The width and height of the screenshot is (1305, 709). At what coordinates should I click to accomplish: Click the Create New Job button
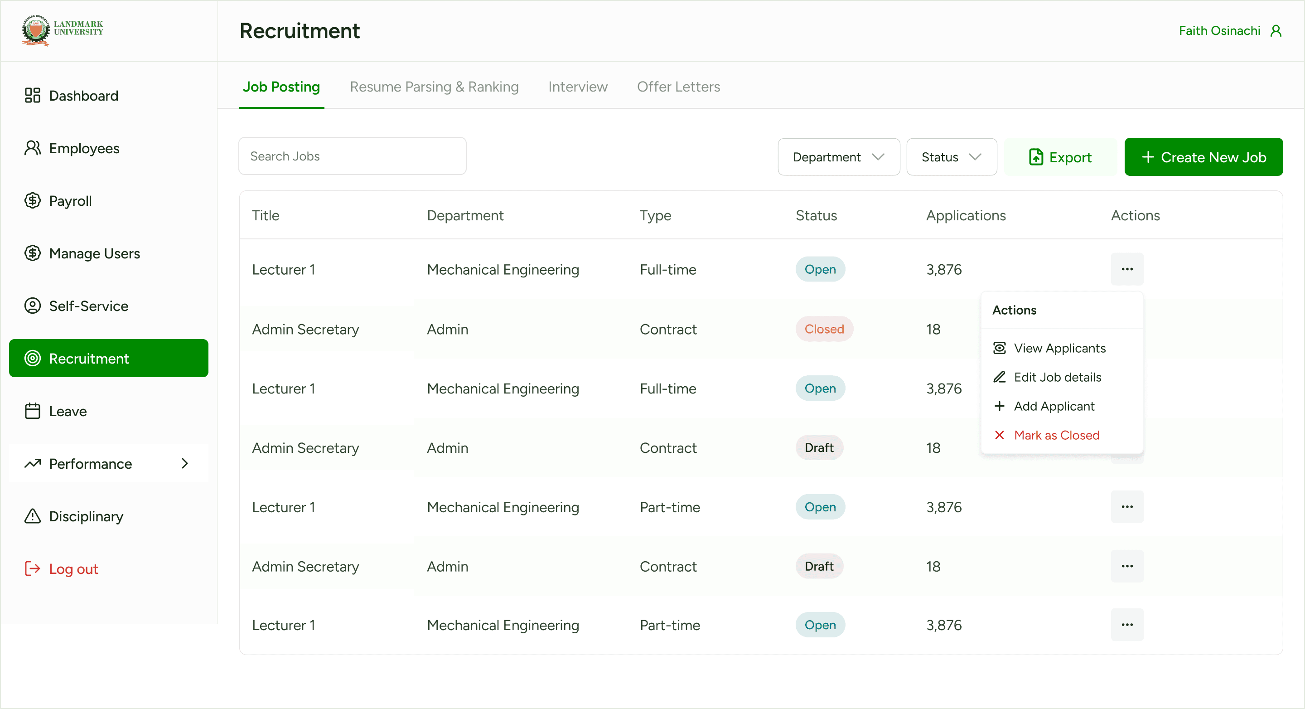click(x=1203, y=157)
